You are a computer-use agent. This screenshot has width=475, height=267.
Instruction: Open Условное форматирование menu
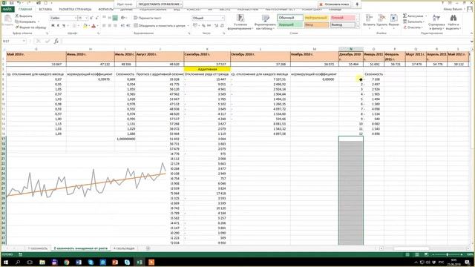coord(240,22)
